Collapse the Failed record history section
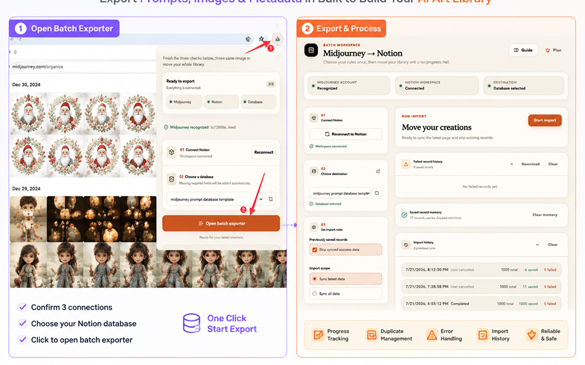 [511, 164]
